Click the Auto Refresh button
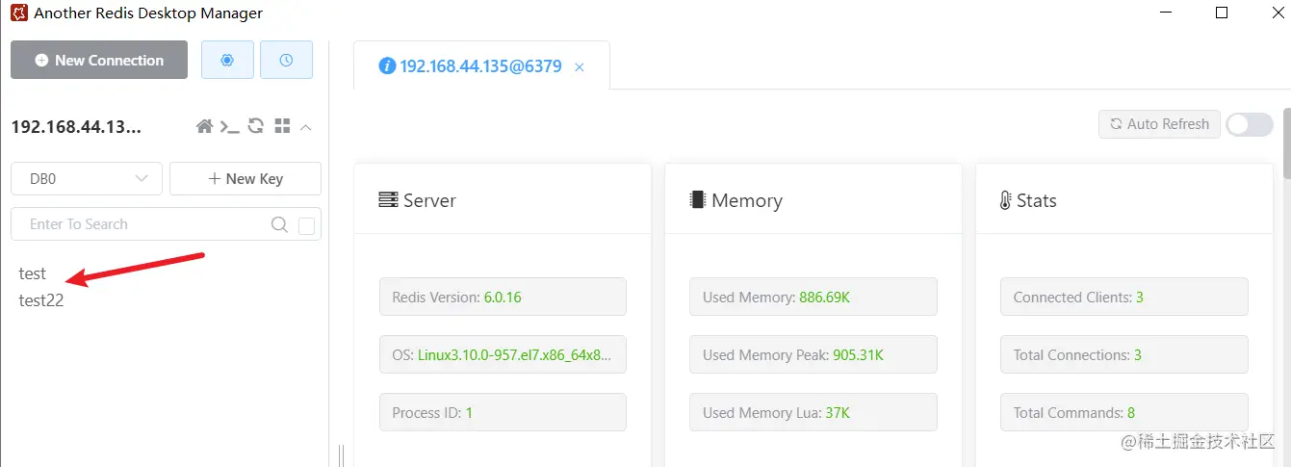1291x467 pixels. coord(1159,124)
